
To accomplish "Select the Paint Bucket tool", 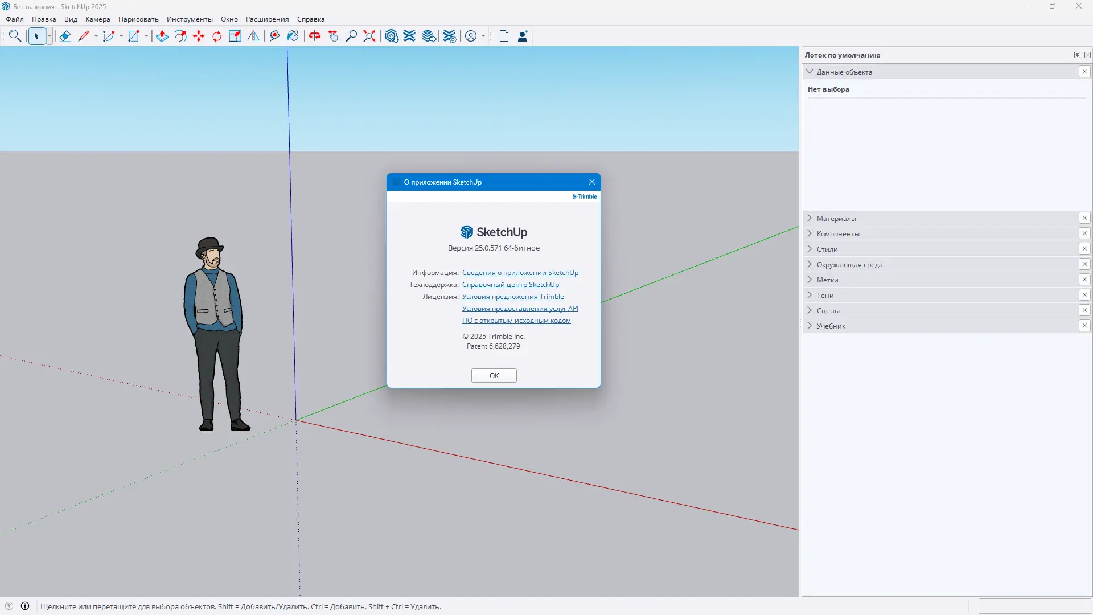I will point(293,36).
